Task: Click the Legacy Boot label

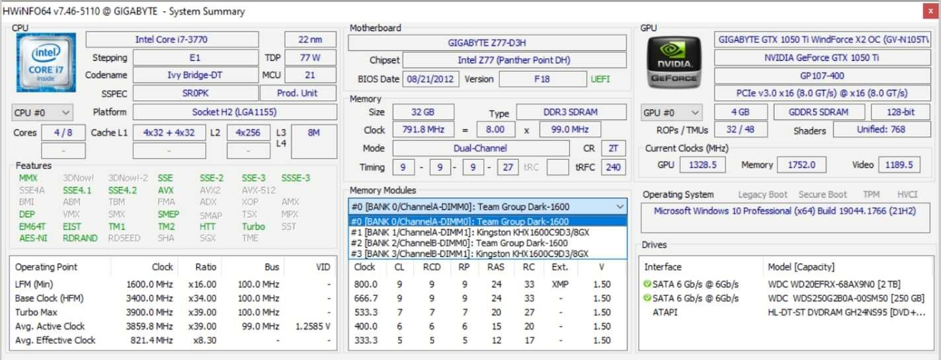Action: (762, 195)
